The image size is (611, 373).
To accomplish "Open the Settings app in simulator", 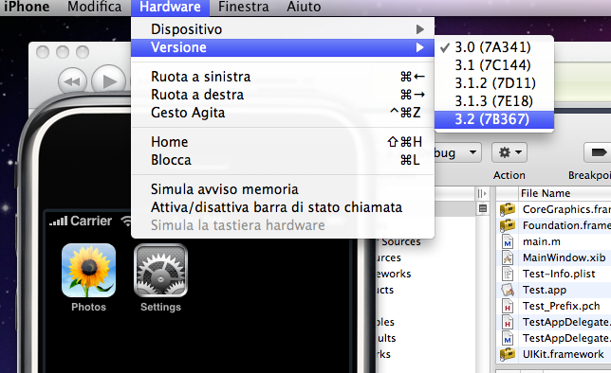I will [160, 271].
